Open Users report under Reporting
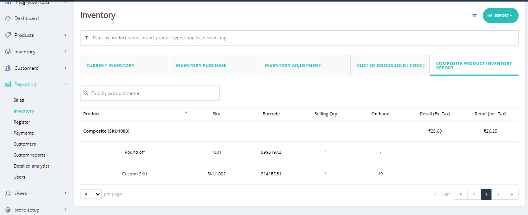528x215 pixels. [19, 177]
